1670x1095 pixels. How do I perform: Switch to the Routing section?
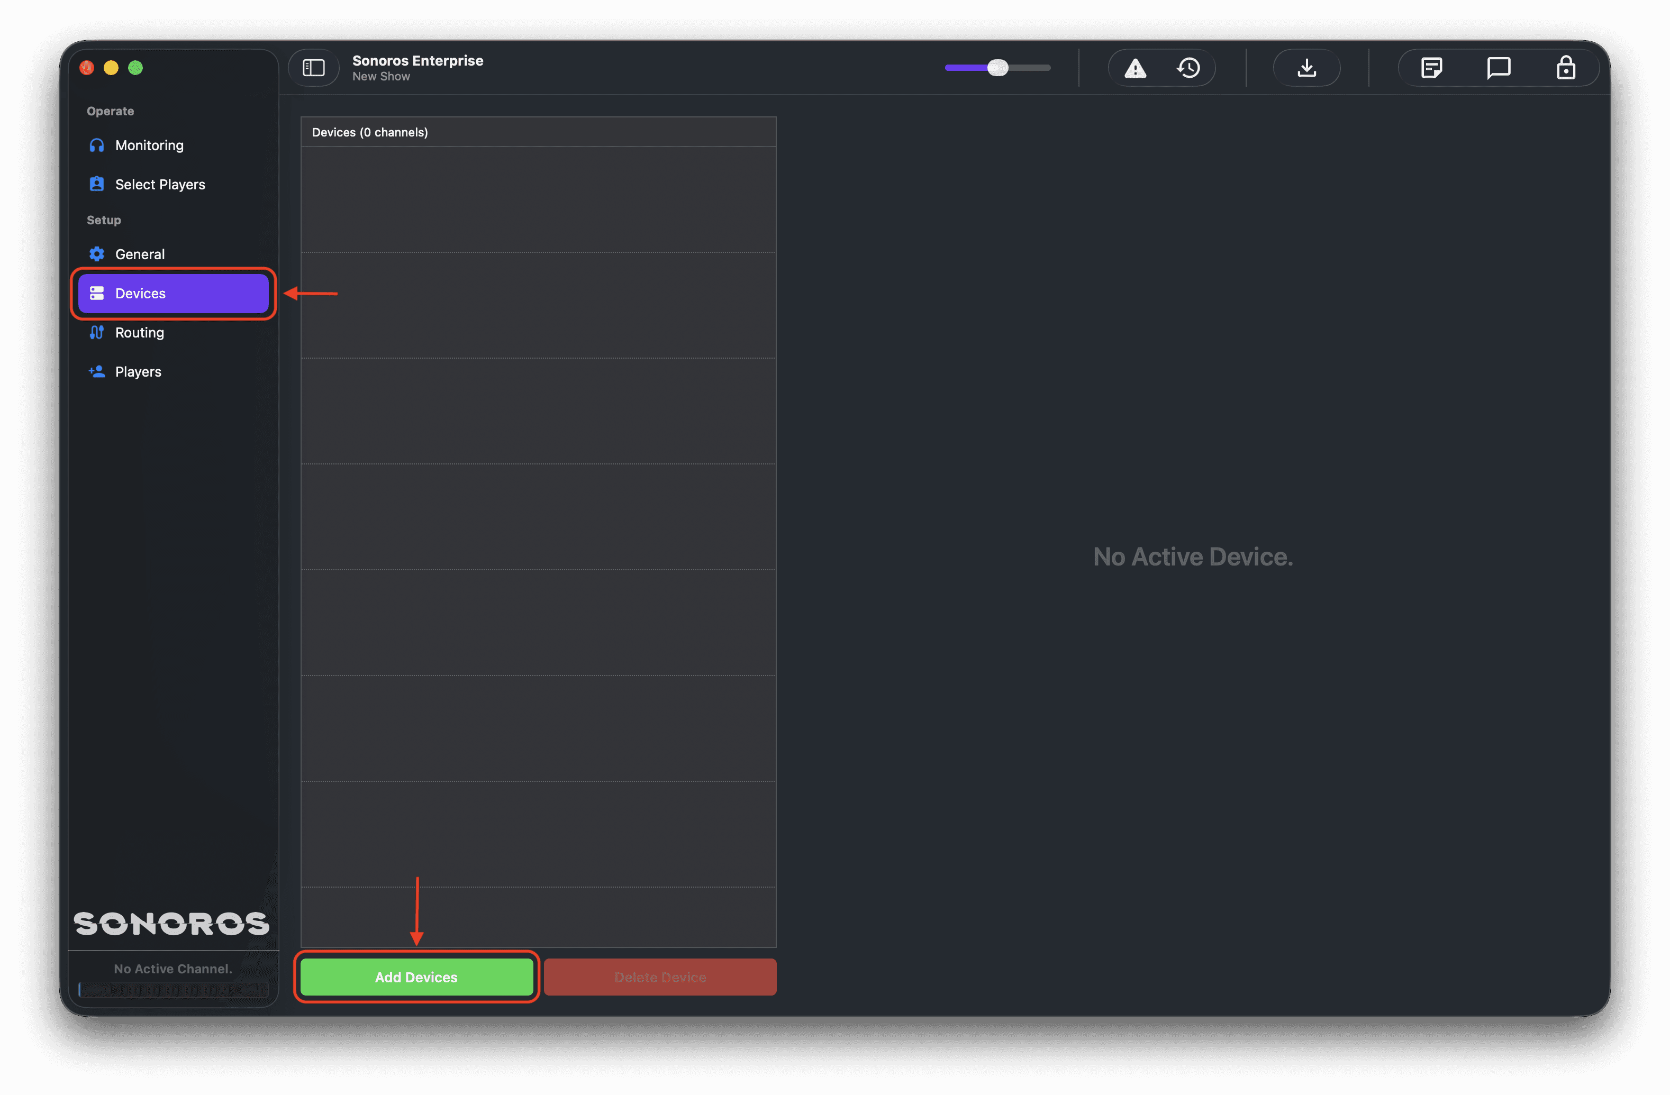click(174, 333)
